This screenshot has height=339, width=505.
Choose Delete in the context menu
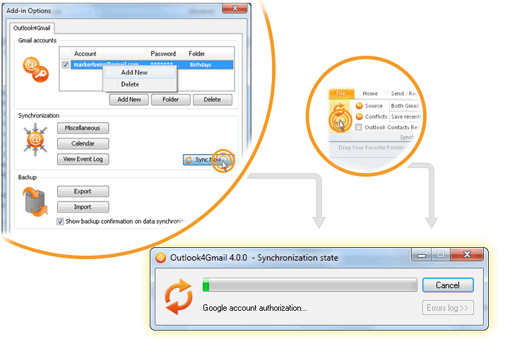click(x=140, y=84)
